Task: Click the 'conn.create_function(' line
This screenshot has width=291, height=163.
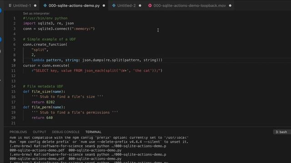Action: (45, 44)
